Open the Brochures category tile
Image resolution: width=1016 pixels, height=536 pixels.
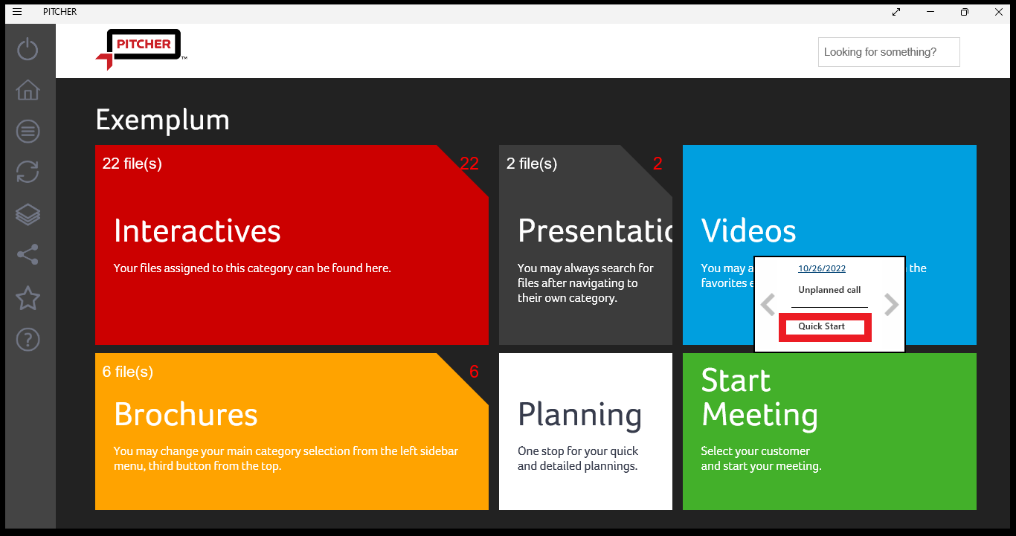pos(292,431)
